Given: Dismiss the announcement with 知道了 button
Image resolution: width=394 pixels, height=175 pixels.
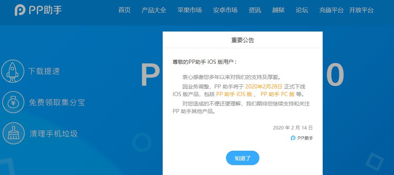Looking at the screenshot, I should (243, 158).
